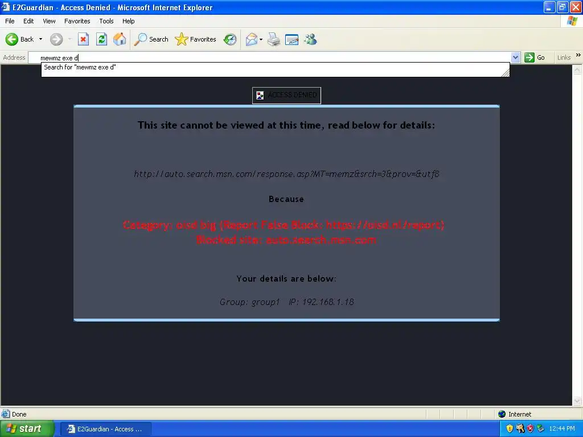The image size is (583, 437).
Task: Click the red shield tray icon
Action: coord(530,429)
